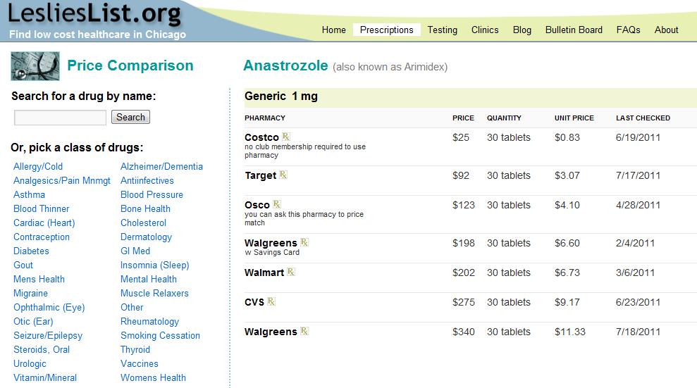Screen dimensions: 697x388
Task: Open the Ophthalmic (Eye) class
Action: pyautogui.click(x=49, y=308)
